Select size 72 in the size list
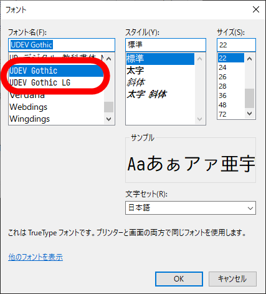 (231, 114)
